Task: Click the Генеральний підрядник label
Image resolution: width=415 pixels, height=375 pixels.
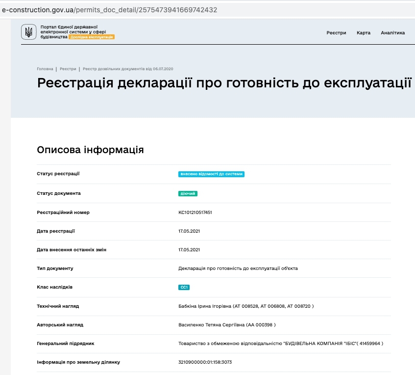Action: [x=66, y=344]
